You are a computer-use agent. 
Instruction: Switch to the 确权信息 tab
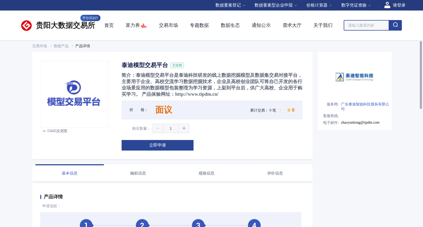click(138, 173)
